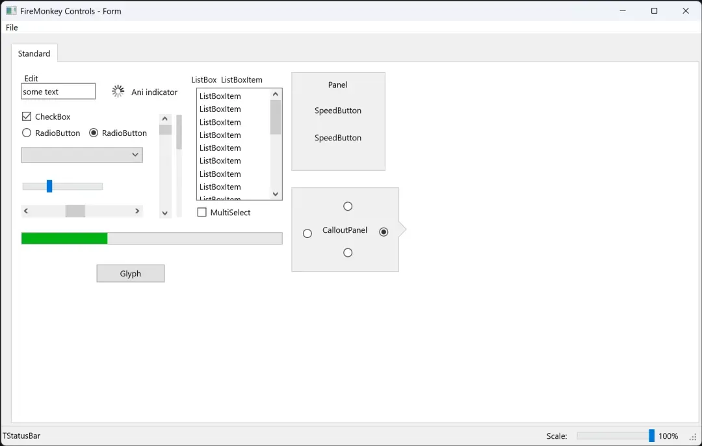
Task: Select the left radio button in CalloutPanel
Action: pyautogui.click(x=307, y=233)
